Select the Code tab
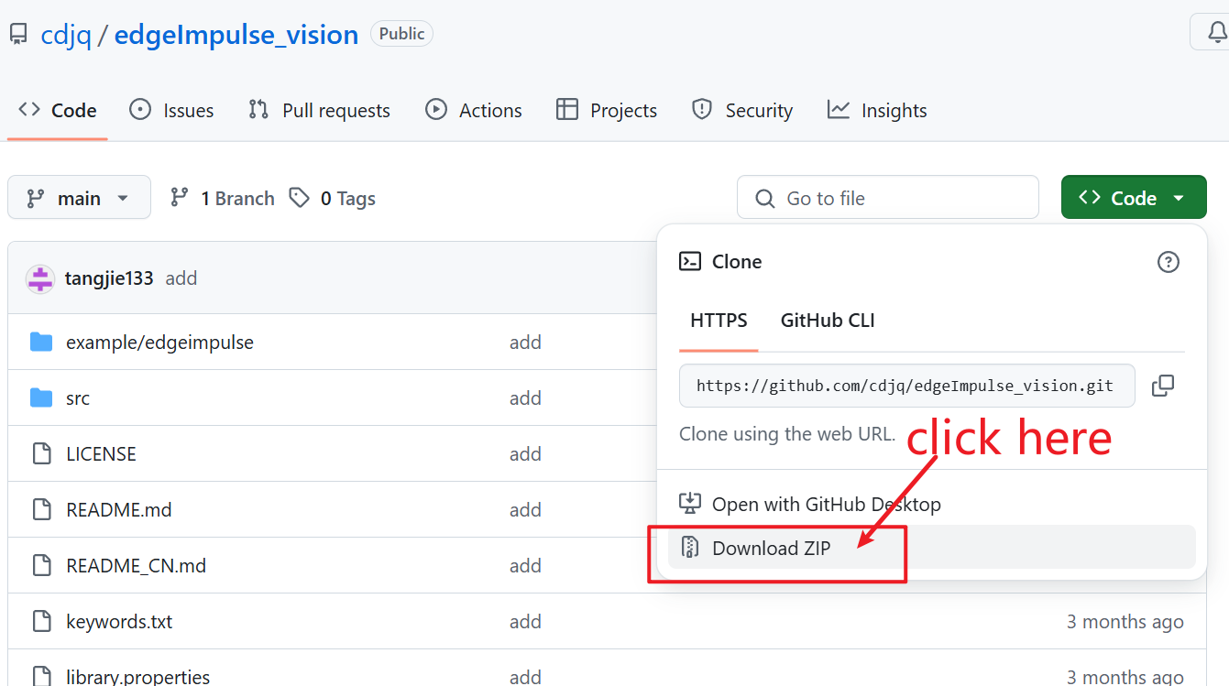Viewport: 1229px width, 686px height. (58, 111)
